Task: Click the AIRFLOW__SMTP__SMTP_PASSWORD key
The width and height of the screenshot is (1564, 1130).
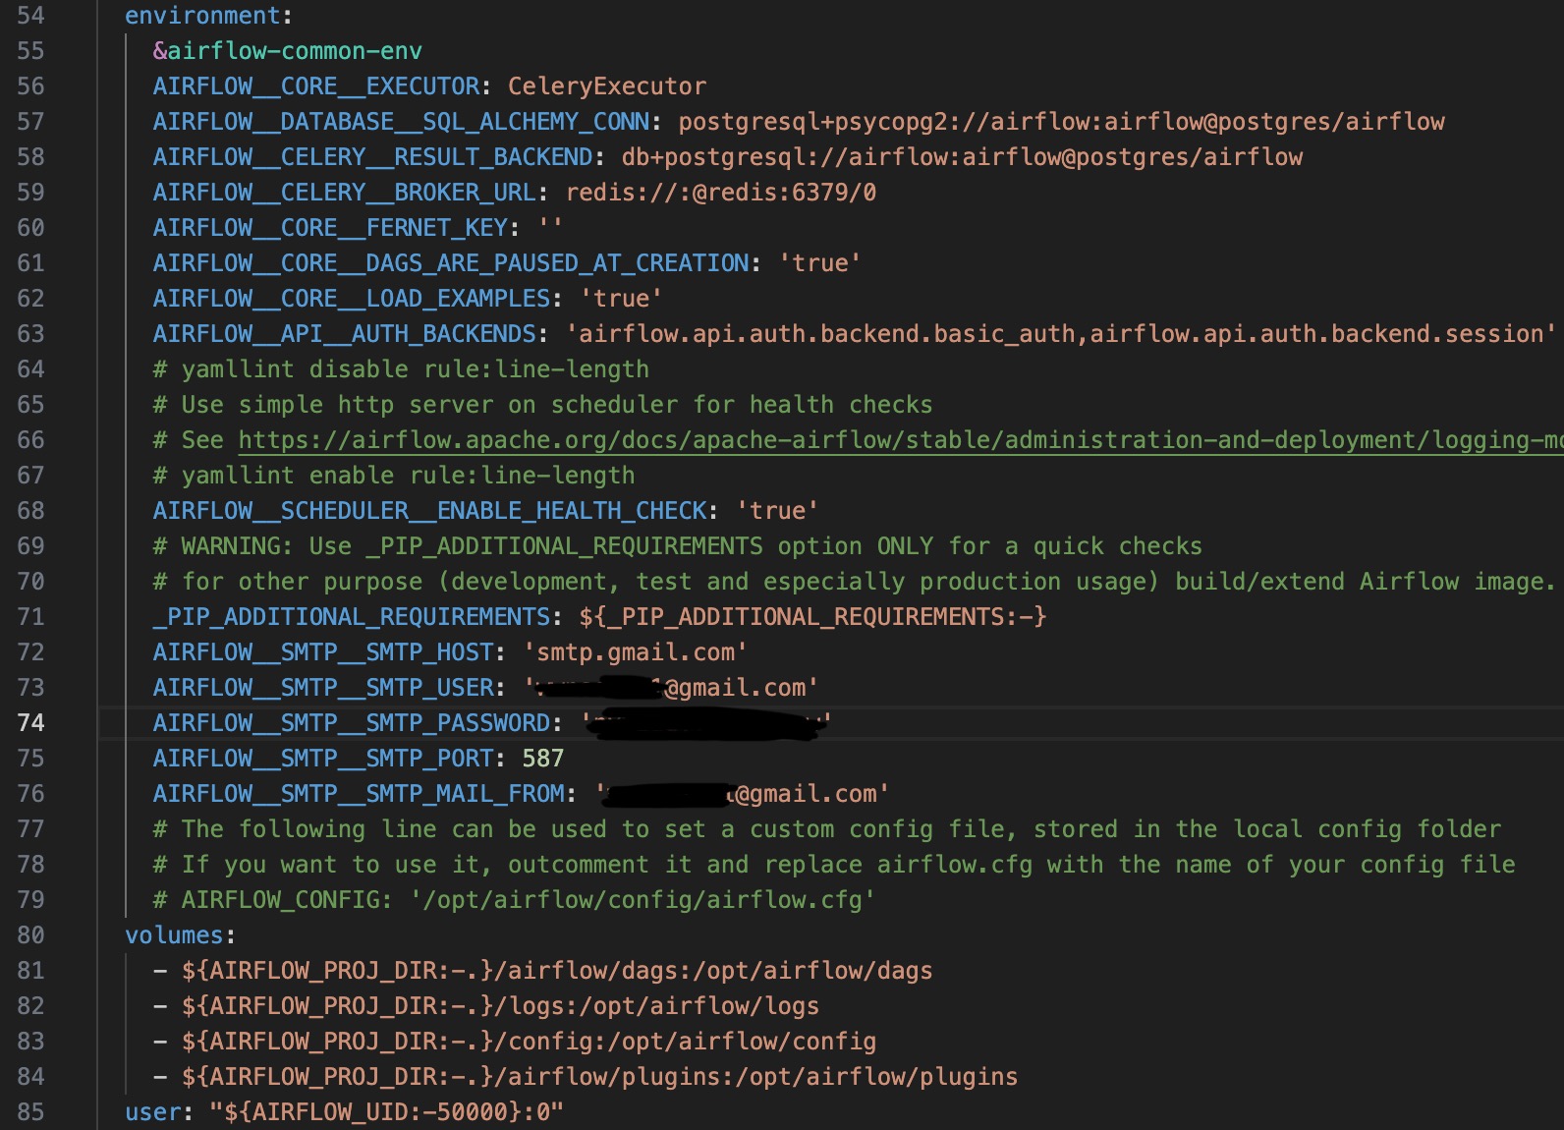Action: [x=352, y=723]
